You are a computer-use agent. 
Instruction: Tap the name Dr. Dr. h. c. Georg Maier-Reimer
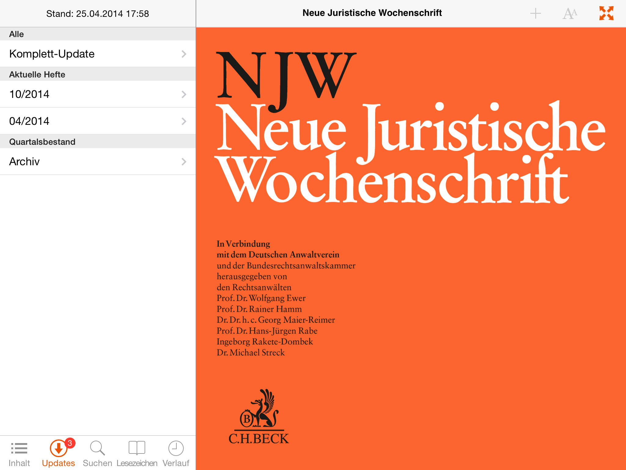(276, 320)
